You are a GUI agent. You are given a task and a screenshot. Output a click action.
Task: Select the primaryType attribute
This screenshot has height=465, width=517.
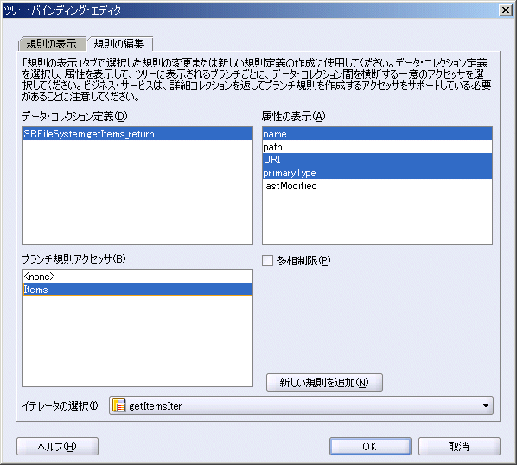pos(377,172)
